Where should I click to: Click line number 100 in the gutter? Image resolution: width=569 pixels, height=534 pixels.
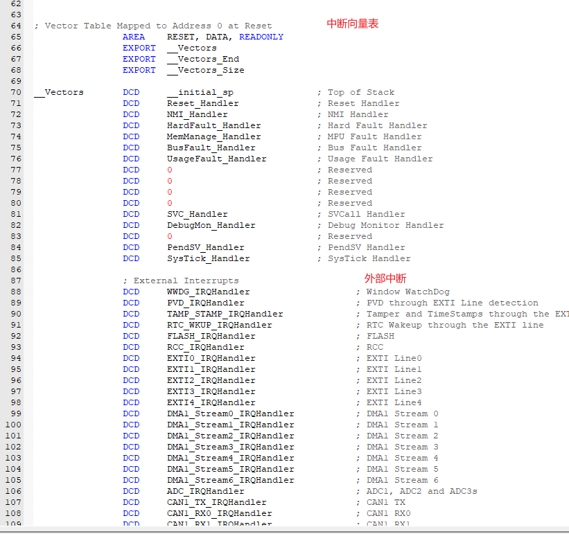pyautogui.click(x=13, y=425)
